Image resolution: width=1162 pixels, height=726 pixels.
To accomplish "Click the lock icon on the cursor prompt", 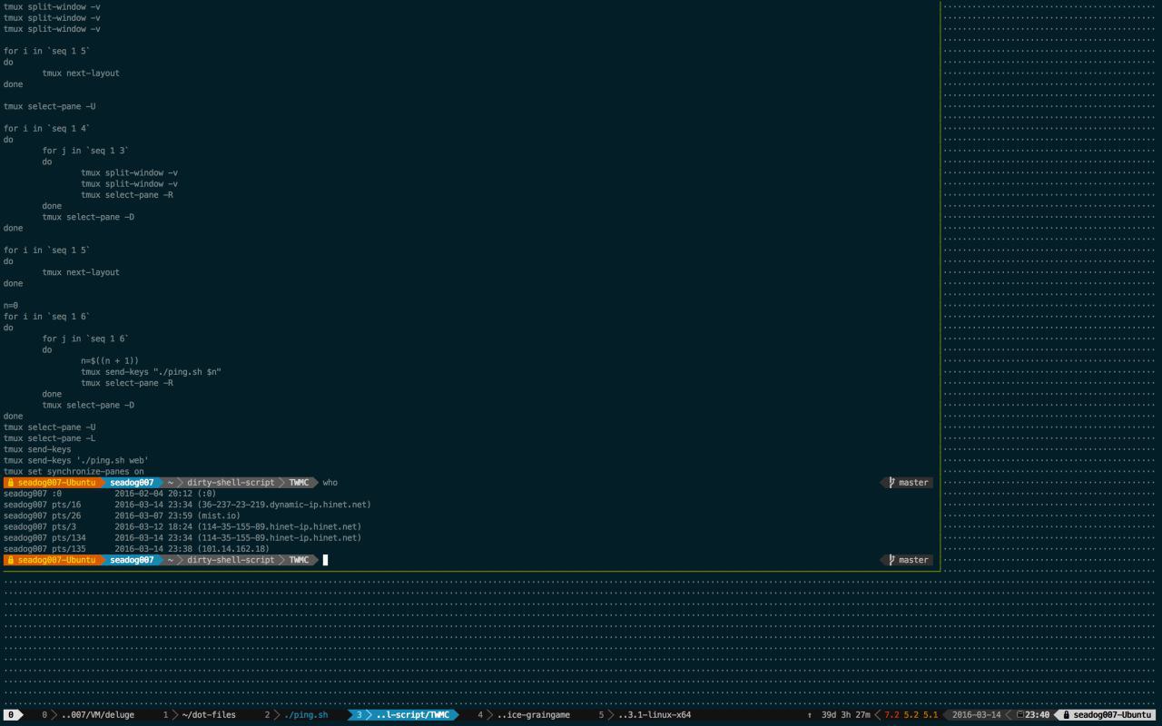I will (11, 560).
